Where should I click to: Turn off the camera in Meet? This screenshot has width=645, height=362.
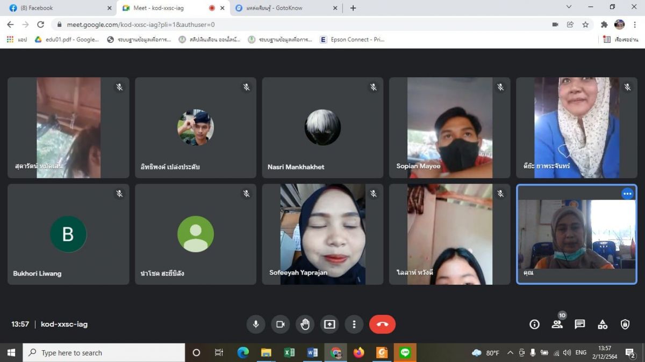280,324
